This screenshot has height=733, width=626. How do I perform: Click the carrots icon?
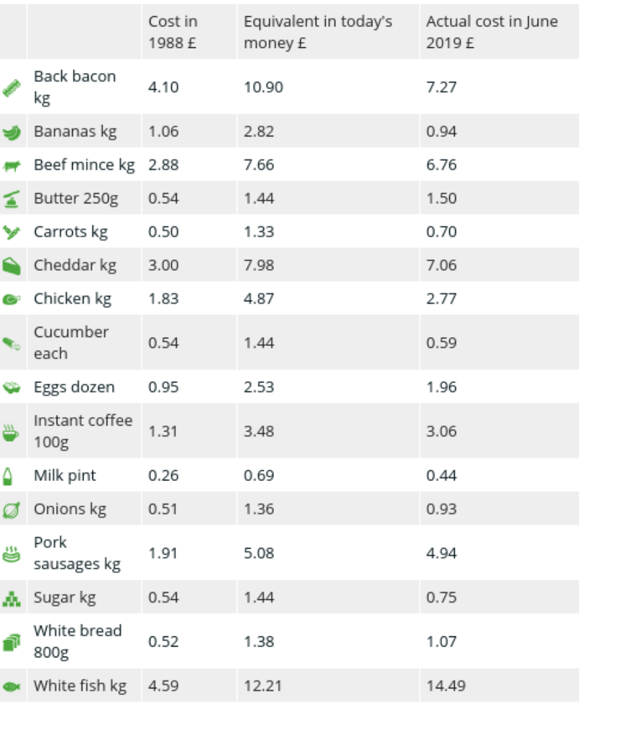pos(11,232)
